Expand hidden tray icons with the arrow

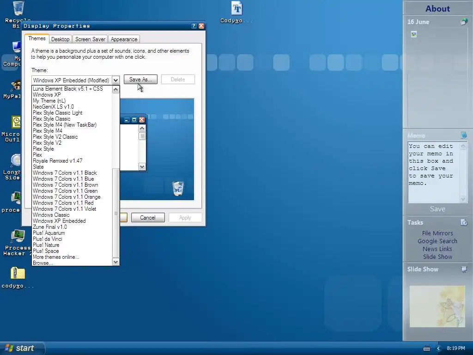tap(439, 349)
